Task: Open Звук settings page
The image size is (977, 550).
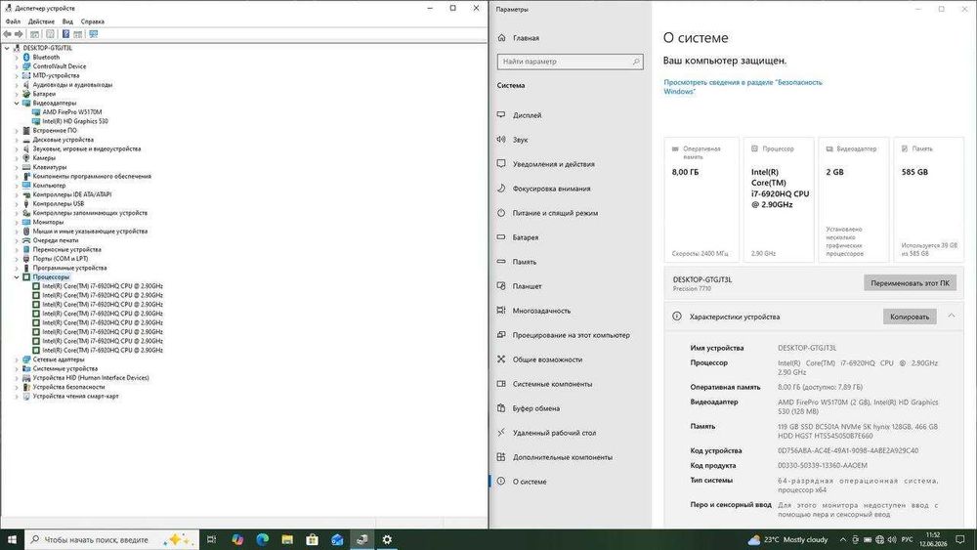Action: [521, 140]
